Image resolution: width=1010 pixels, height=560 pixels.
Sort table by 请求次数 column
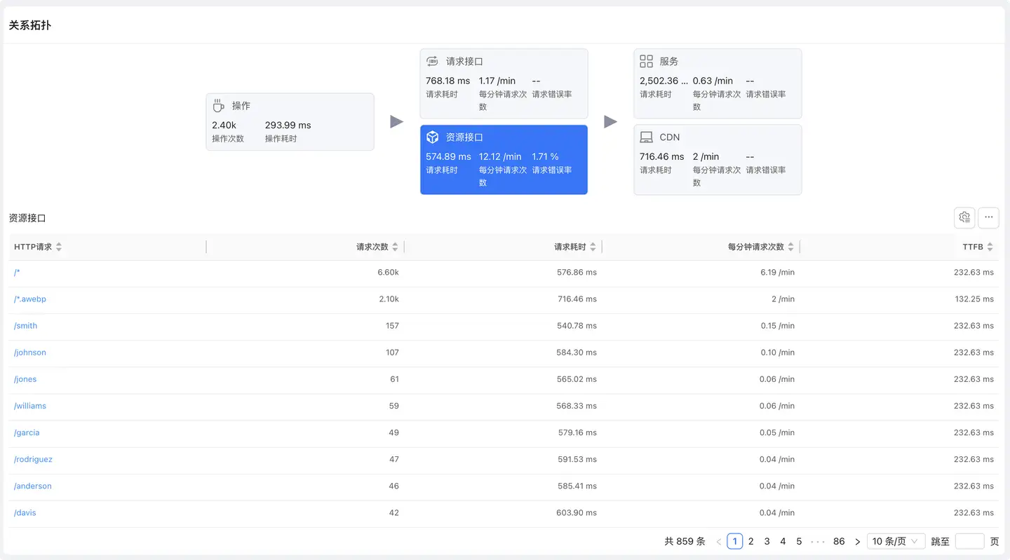[395, 247]
